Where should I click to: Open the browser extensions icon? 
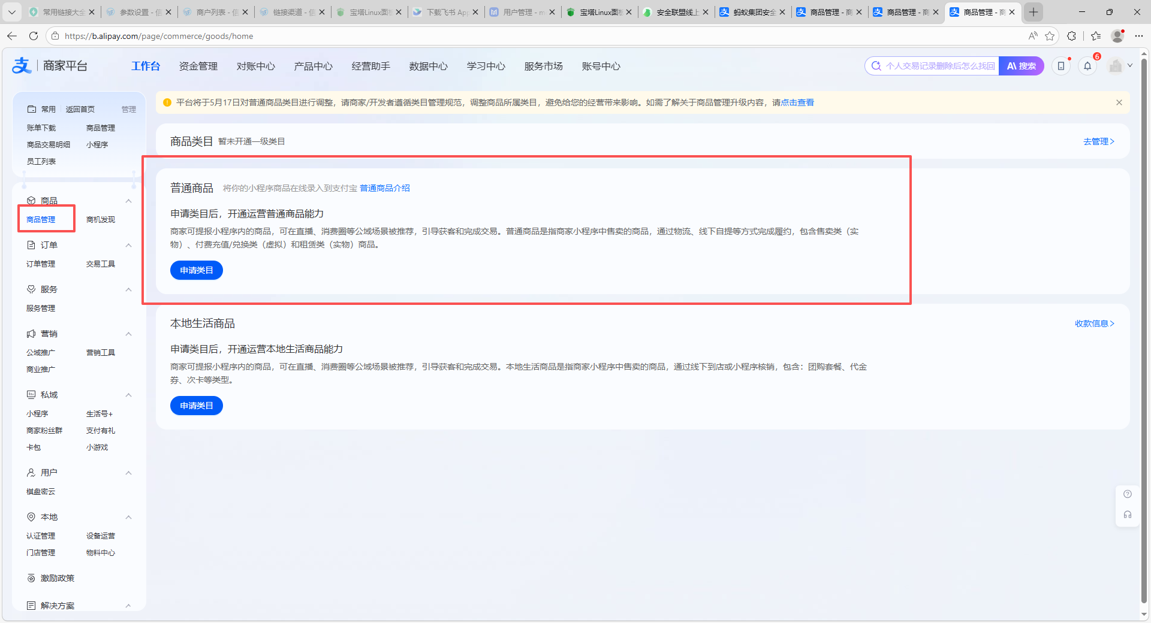point(1072,36)
